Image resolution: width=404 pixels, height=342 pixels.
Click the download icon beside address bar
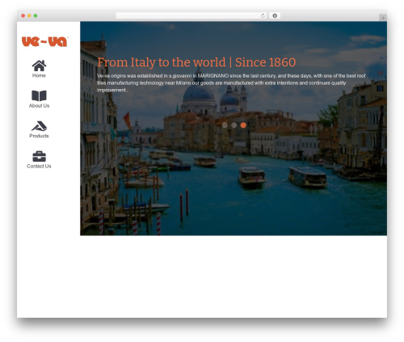pos(275,15)
